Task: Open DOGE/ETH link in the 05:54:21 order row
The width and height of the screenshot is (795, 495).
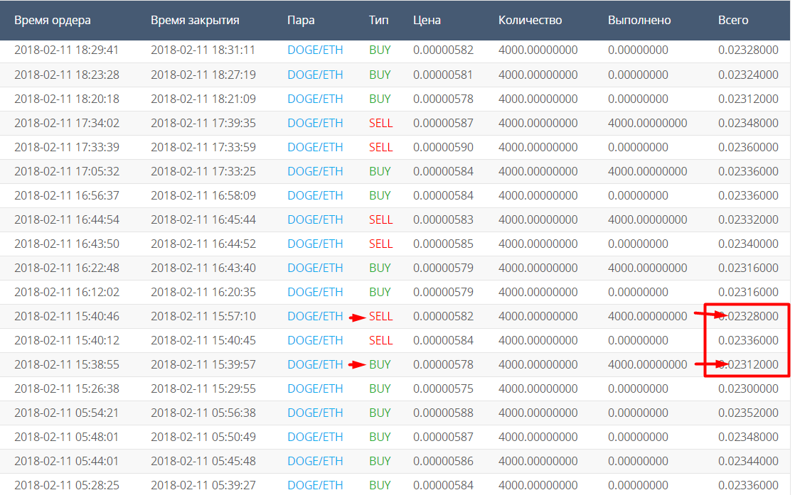Action: point(315,413)
